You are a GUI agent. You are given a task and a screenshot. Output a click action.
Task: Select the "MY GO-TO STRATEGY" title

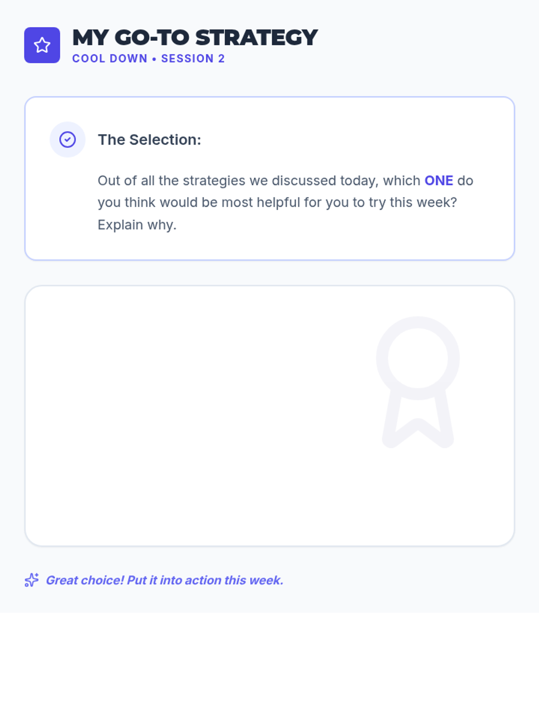pos(195,38)
